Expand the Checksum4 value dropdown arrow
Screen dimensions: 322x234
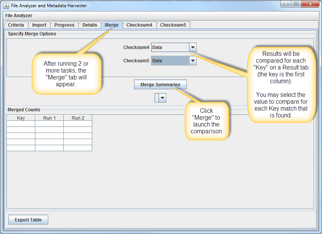pos(193,47)
